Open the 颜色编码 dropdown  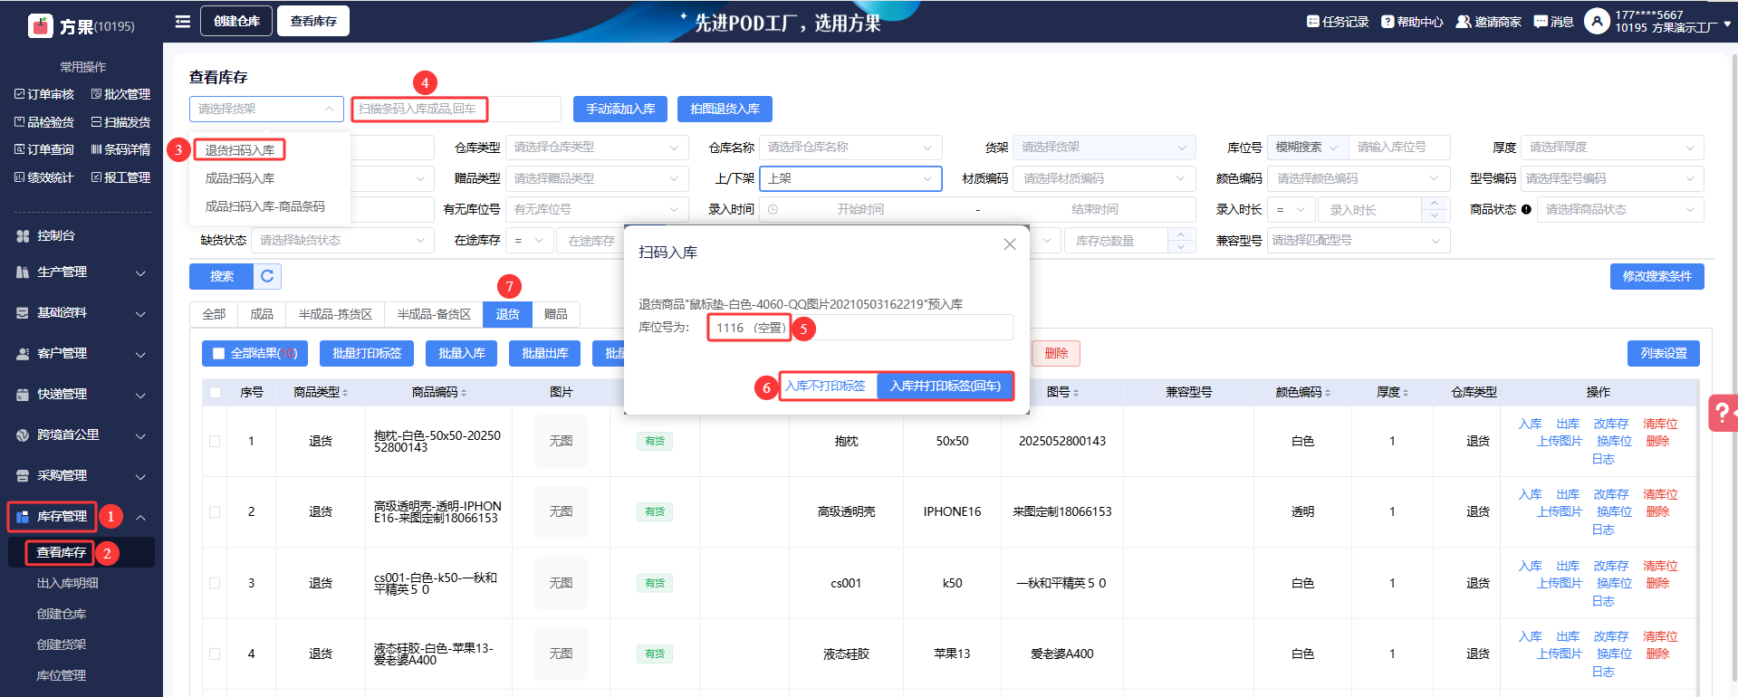tap(1359, 178)
